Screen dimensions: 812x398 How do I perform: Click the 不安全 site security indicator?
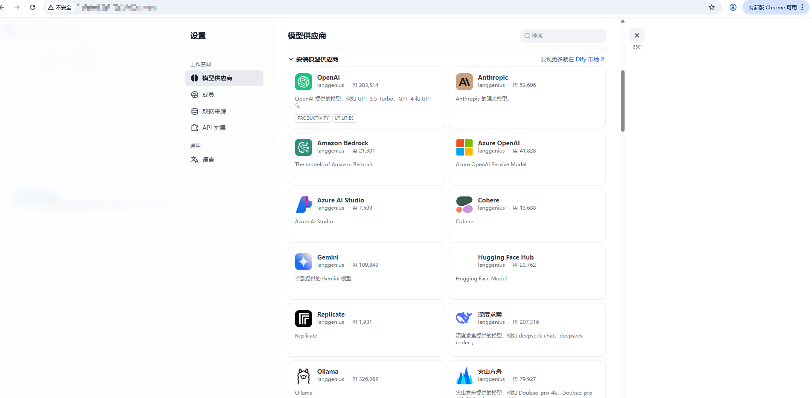coord(60,7)
